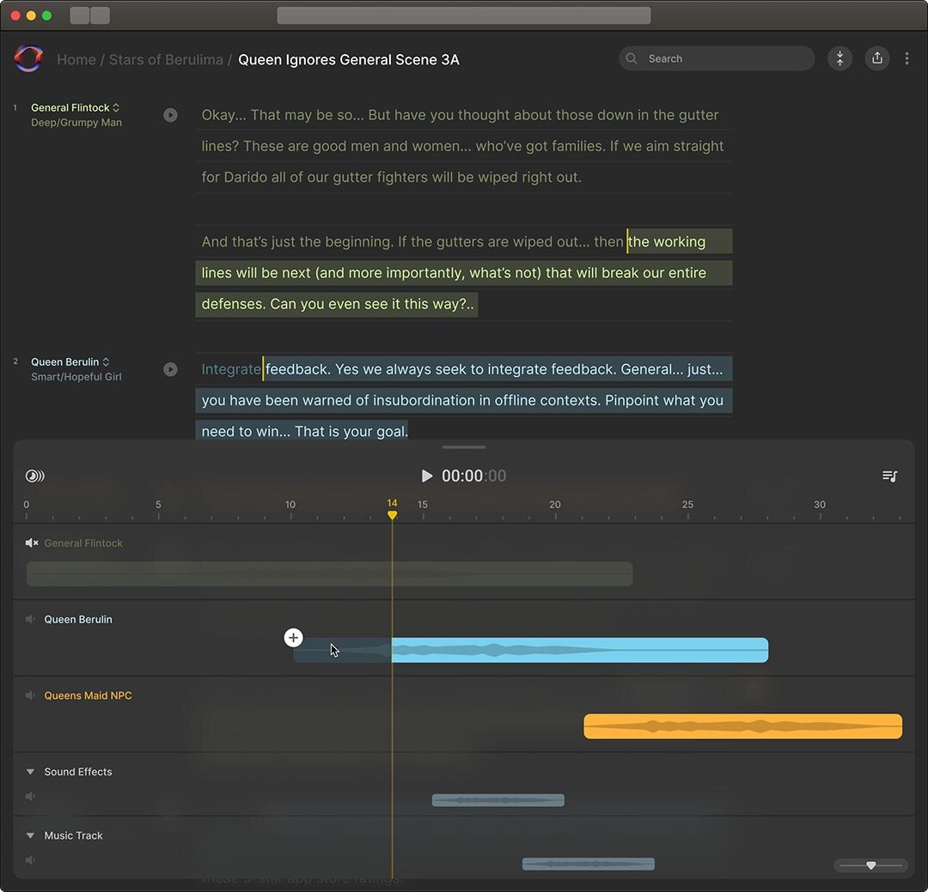The height and width of the screenshot is (892, 928).
Task: Click highlighted 'defenses. Can you even see' text
Action: (x=338, y=304)
